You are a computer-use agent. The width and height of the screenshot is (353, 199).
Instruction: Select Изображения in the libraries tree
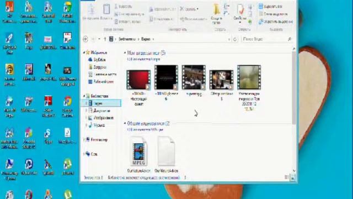point(101,118)
